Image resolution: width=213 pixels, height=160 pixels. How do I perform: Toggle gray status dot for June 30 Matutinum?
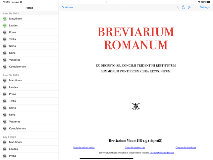pos(5,80)
